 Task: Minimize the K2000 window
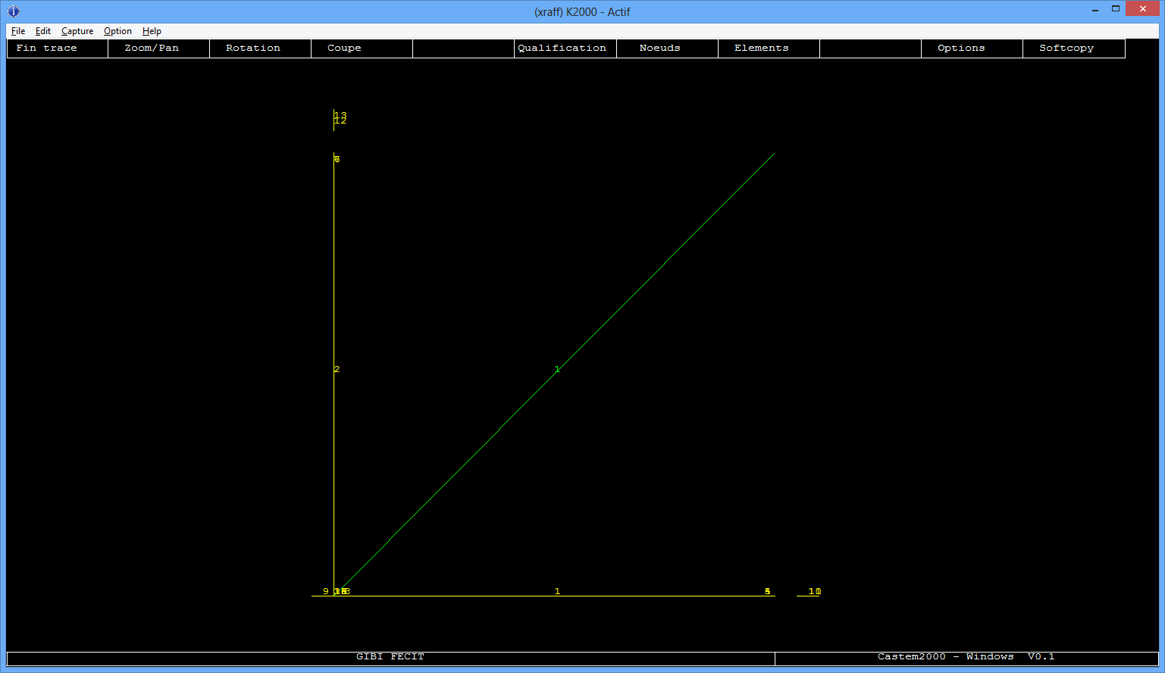pos(1095,9)
